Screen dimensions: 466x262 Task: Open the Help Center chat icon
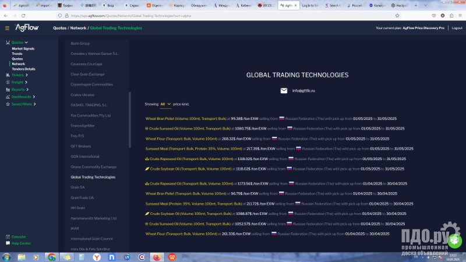7,243
